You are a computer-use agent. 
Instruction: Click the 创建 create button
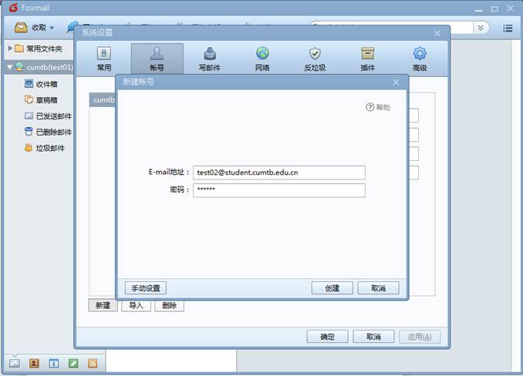pos(332,287)
